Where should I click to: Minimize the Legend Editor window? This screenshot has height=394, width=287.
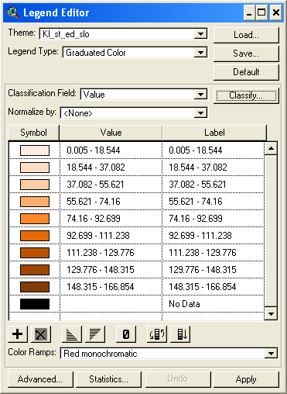click(249, 12)
